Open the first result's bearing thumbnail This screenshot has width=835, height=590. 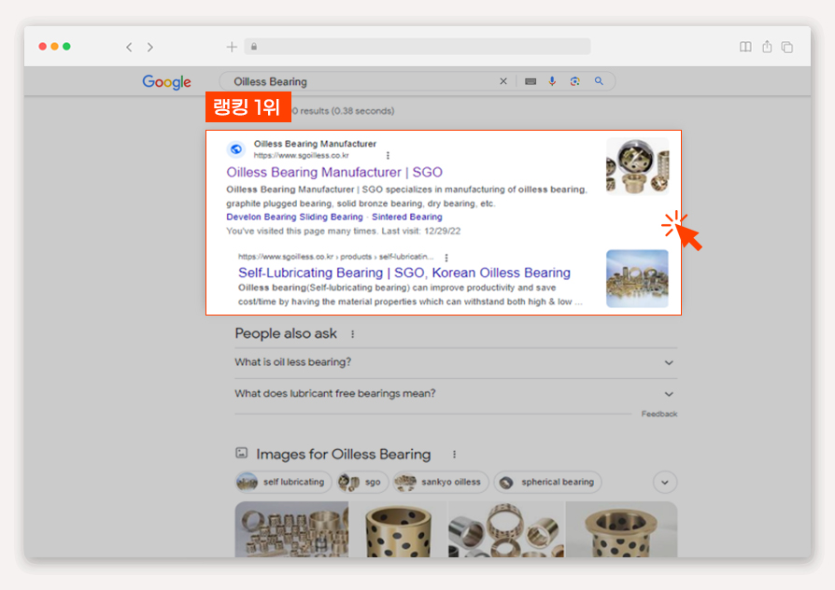[x=637, y=166]
